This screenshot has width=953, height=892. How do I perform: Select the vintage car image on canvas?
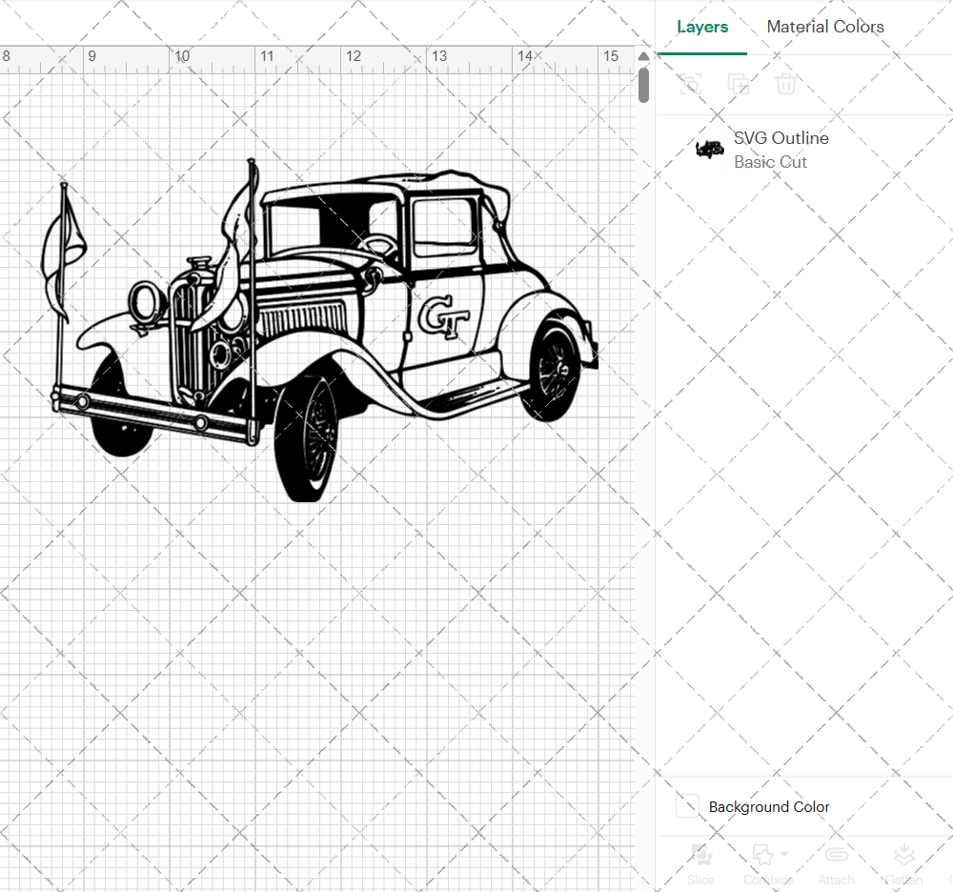tap(320, 330)
